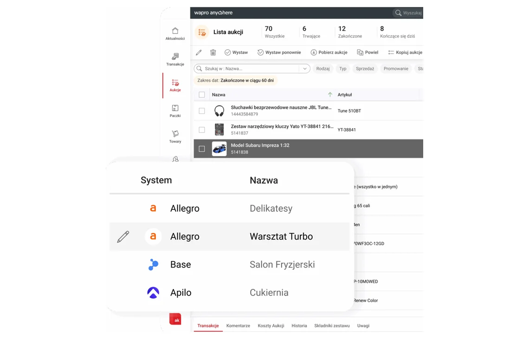Open Paczki in the sidebar
The image size is (529, 339).
(x=175, y=111)
